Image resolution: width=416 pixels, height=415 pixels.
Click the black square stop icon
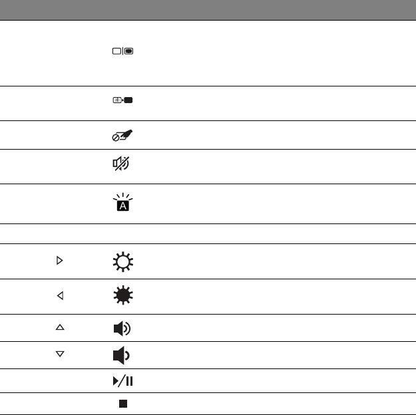pos(123,404)
